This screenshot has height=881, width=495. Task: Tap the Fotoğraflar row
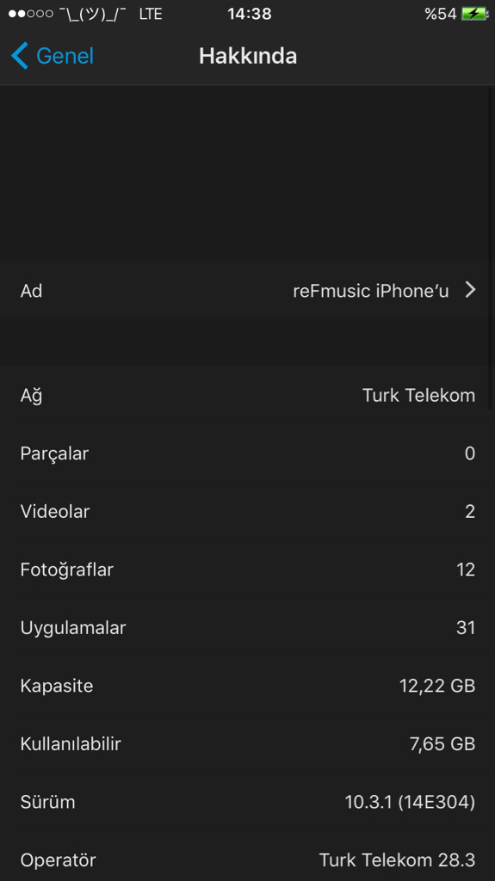click(248, 570)
